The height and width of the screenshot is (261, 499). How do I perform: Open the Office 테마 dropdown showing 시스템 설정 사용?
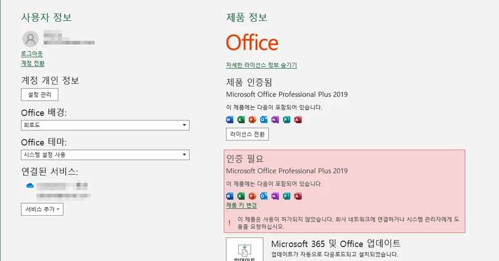pyautogui.click(x=105, y=155)
